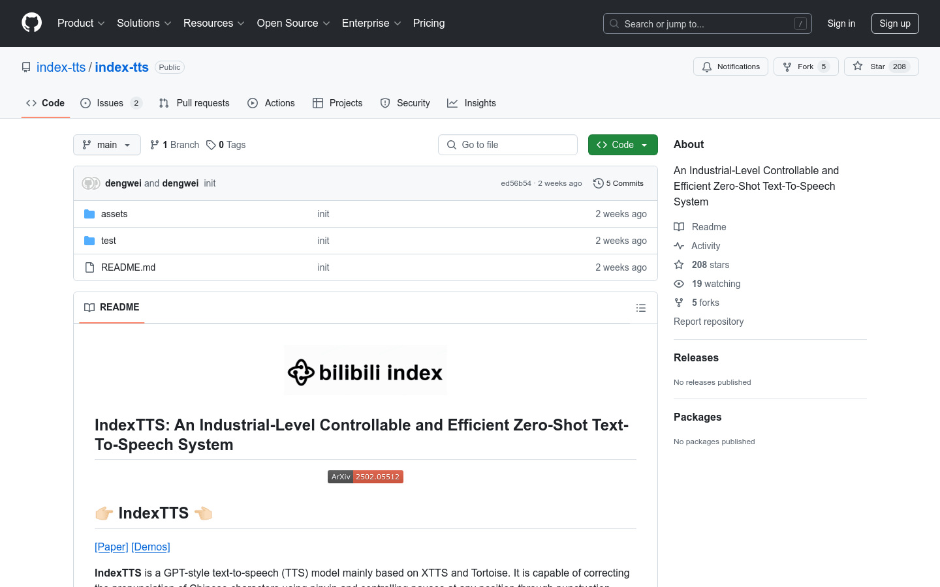Screen dimensions: 940x587
Task: View the 1 Branch link
Action: point(174,145)
